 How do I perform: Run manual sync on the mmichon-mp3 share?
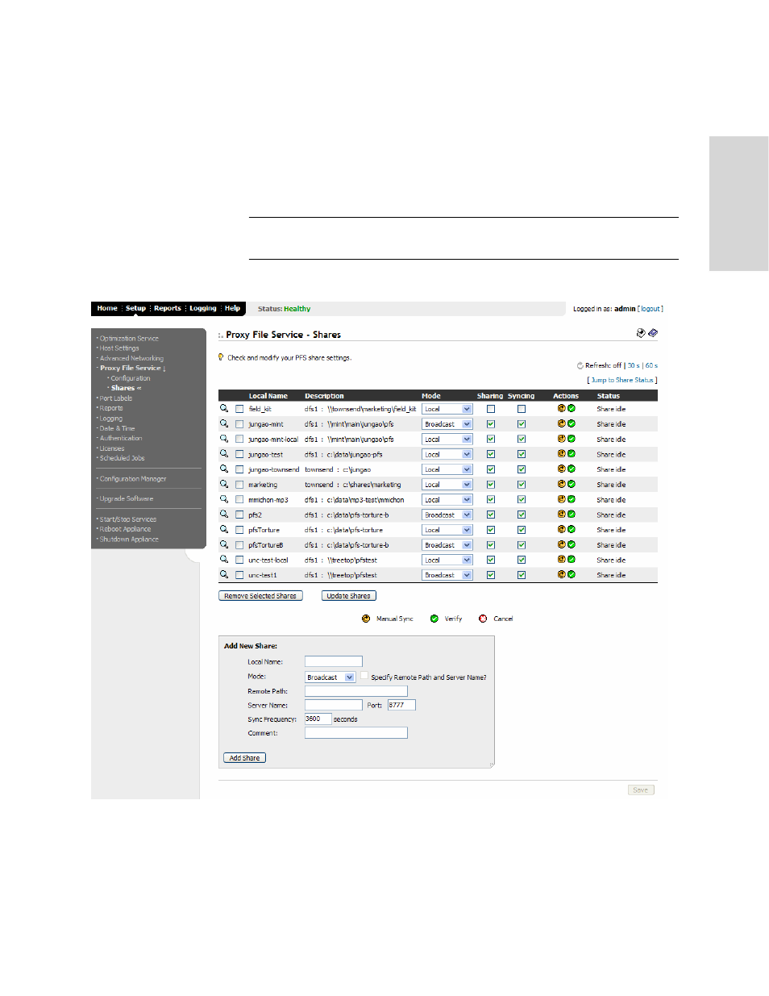coord(562,499)
